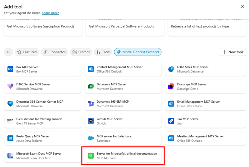Click the green globe MCP-MSLearn icon
249x167 pixels.
pyautogui.click(x=91, y=155)
